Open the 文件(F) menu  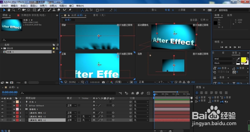point(4,6)
